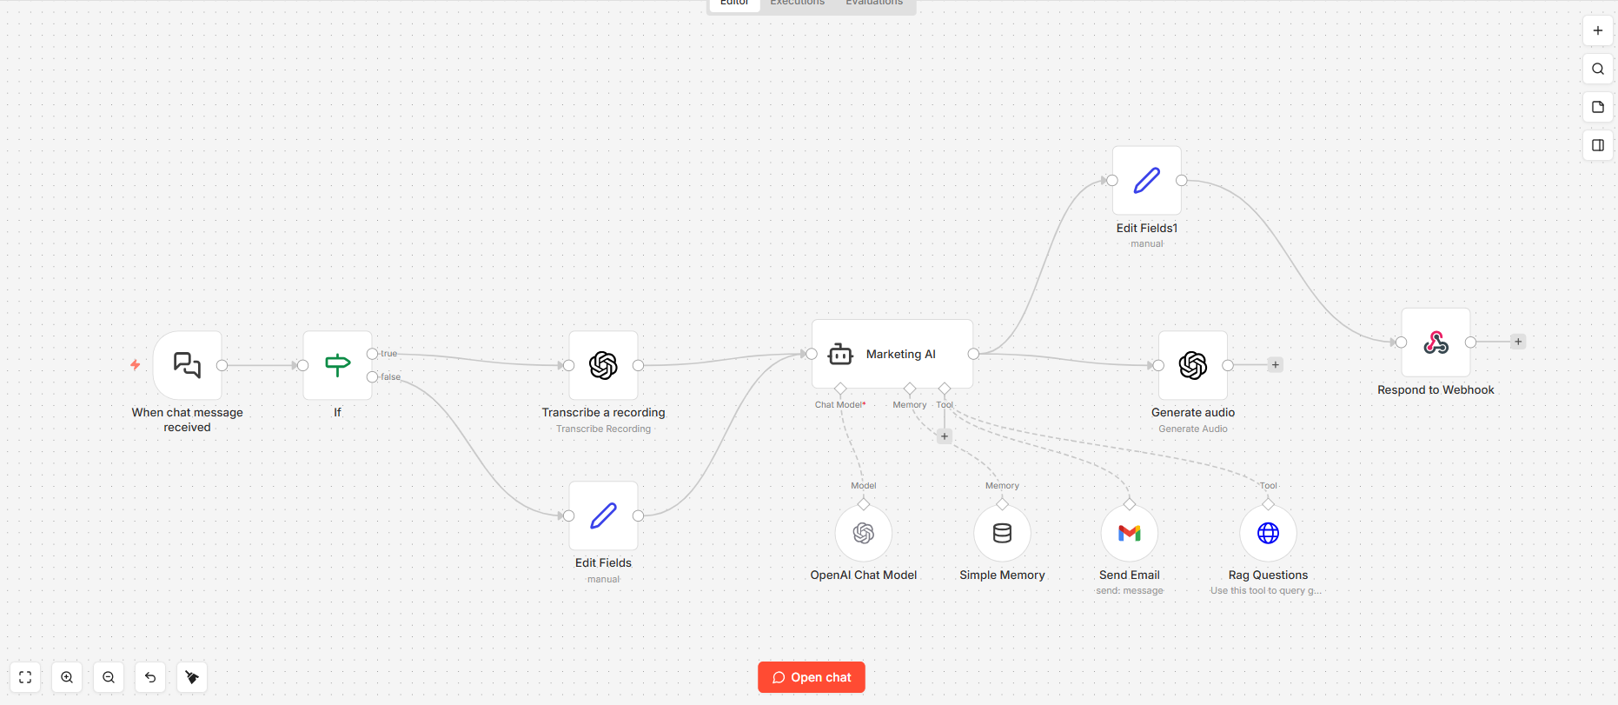The height and width of the screenshot is (705, 1618).
Task: Click the 'Generate Audio' subtitle text
Action: 1193,429
